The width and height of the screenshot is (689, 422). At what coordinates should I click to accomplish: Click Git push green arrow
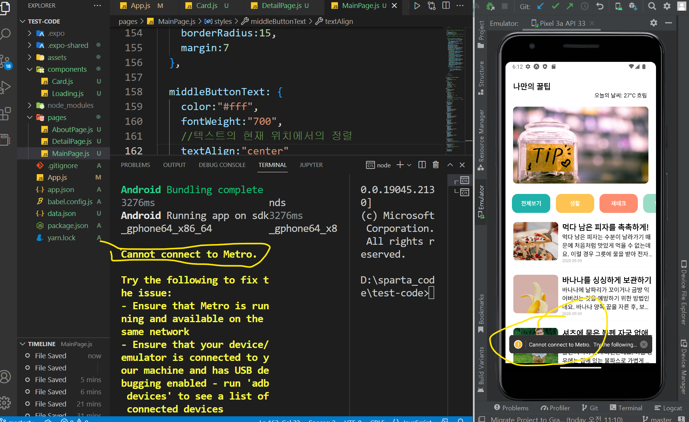point(570,6)
